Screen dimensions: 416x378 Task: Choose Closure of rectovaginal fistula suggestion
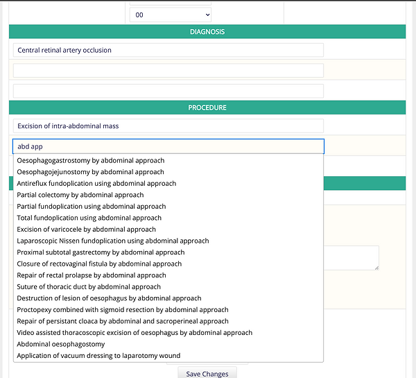point(168,264)
